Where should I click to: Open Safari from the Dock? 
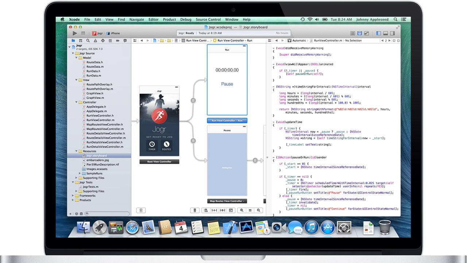pos(132,228)
